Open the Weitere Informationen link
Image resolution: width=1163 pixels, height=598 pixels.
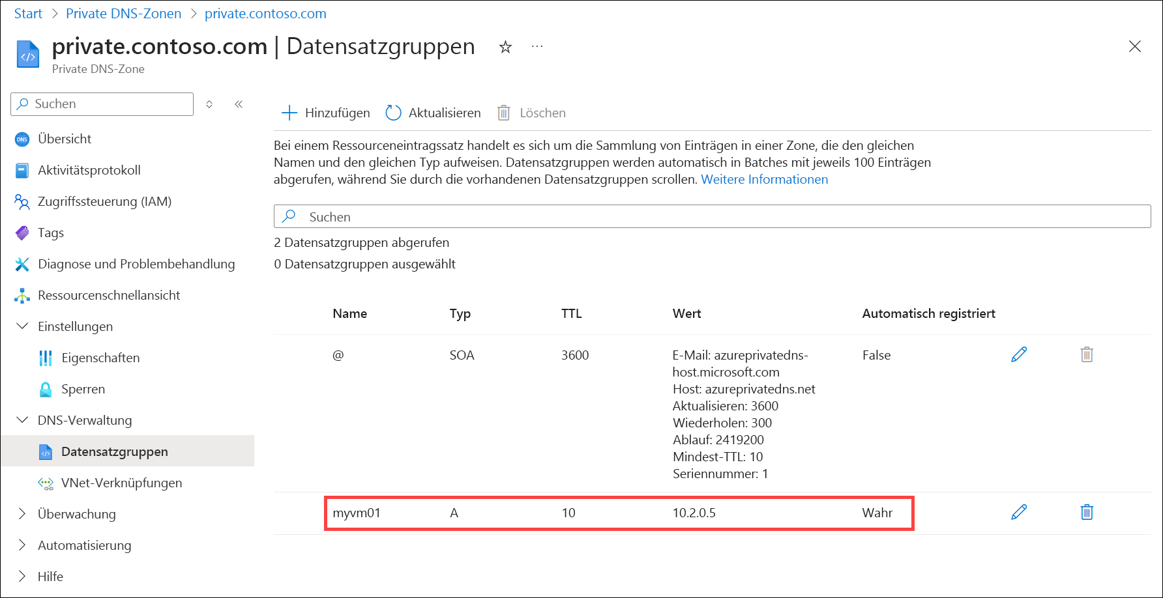click(764, 179)
